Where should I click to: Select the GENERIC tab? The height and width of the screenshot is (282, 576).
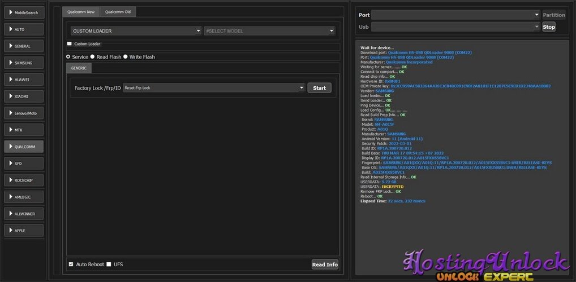(x=79, y=68)
